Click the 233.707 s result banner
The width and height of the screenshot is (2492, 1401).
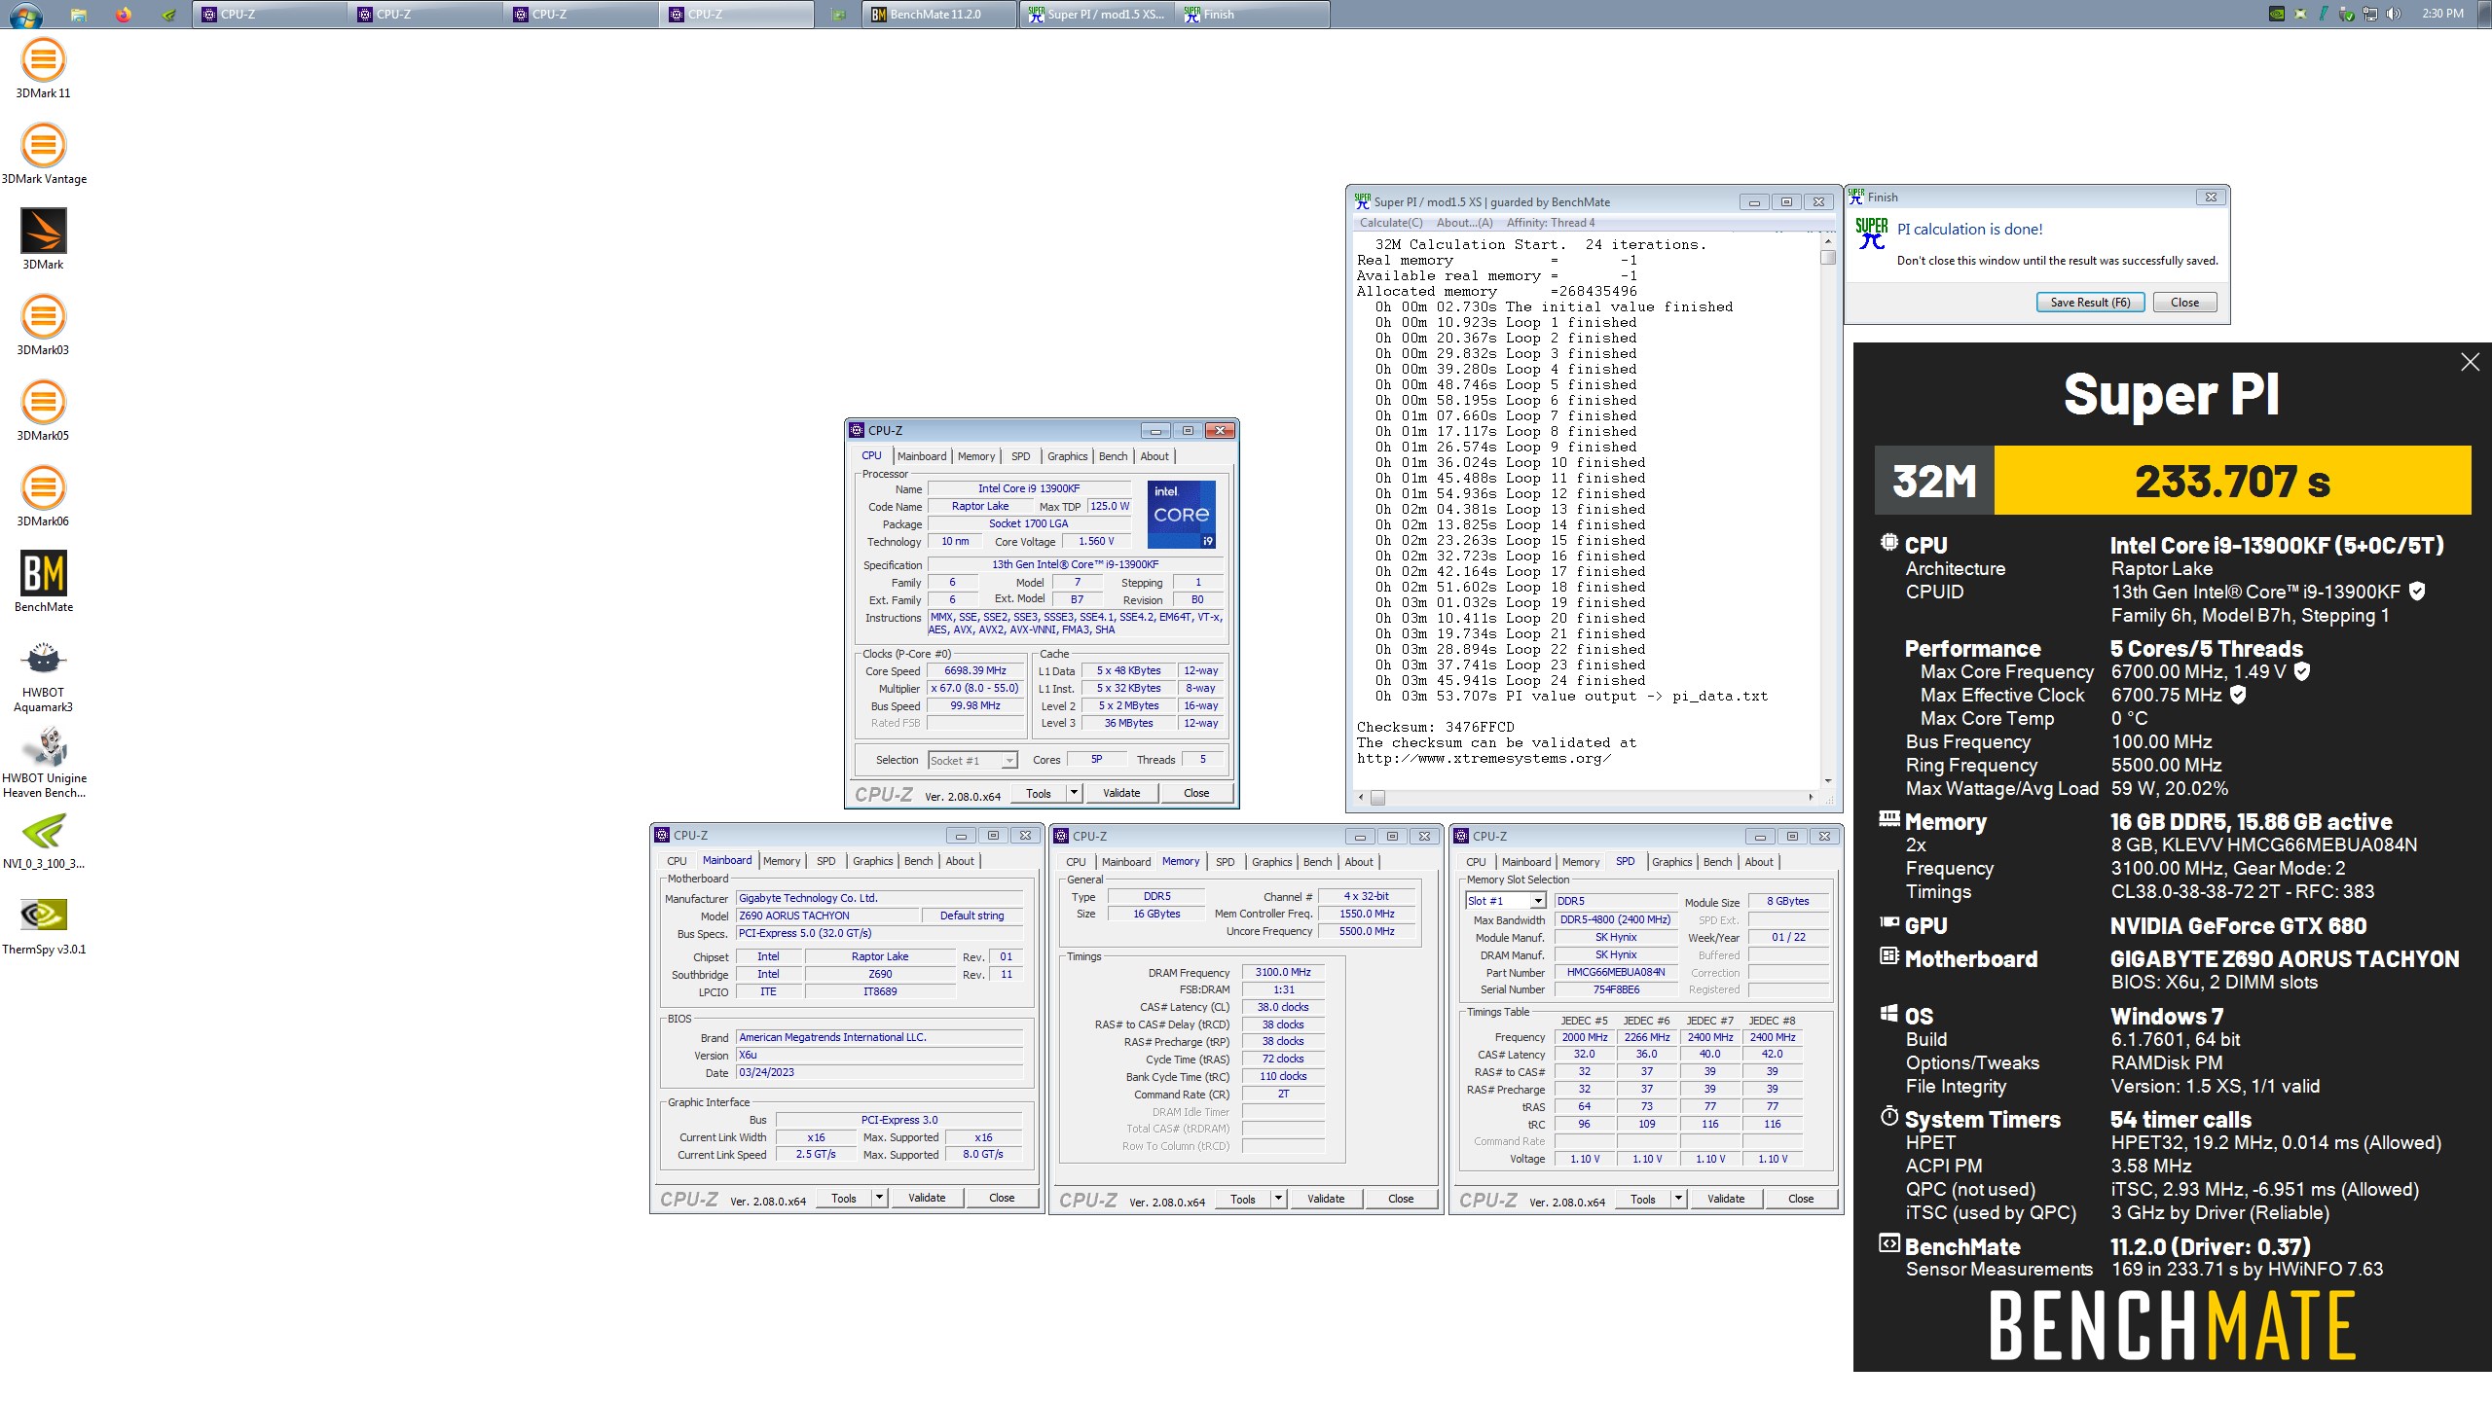click(2231, 481)
